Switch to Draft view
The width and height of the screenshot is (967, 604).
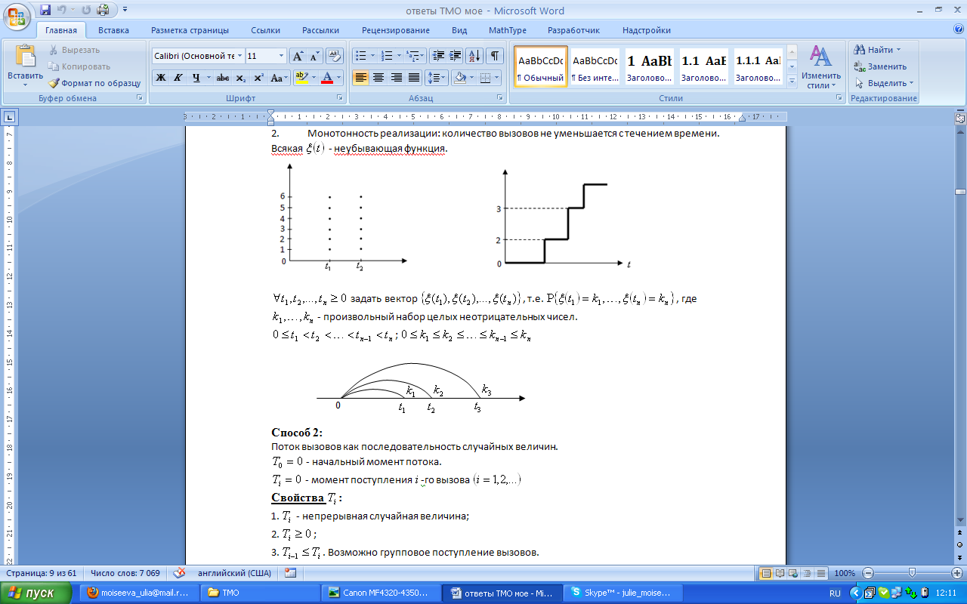pyautogui.click(x=821, y=573)
